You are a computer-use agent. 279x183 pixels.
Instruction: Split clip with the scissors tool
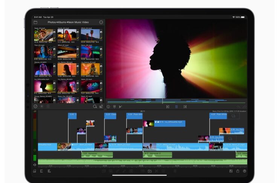click(156, 171)
